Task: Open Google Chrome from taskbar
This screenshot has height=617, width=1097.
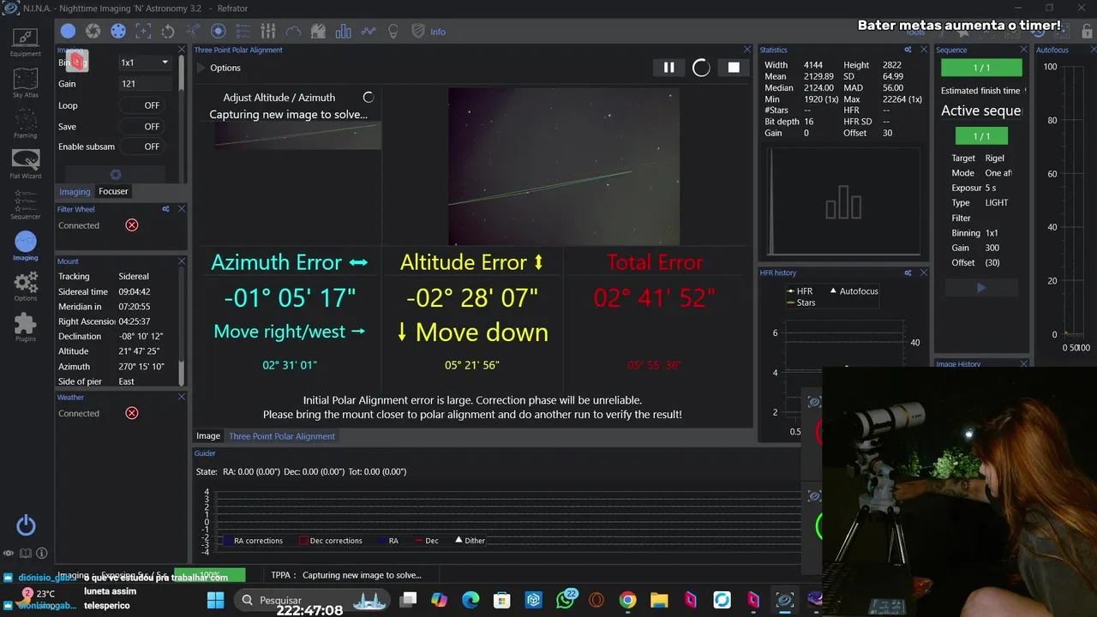Action: click(x=627, y=600)
